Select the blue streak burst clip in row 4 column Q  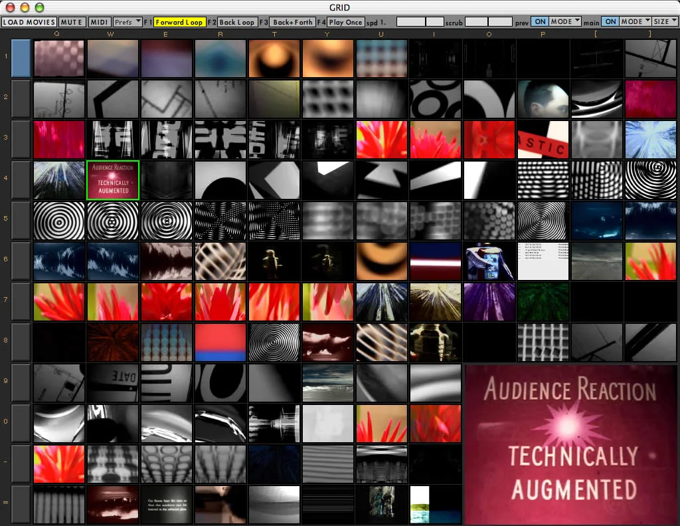[59, 180]
